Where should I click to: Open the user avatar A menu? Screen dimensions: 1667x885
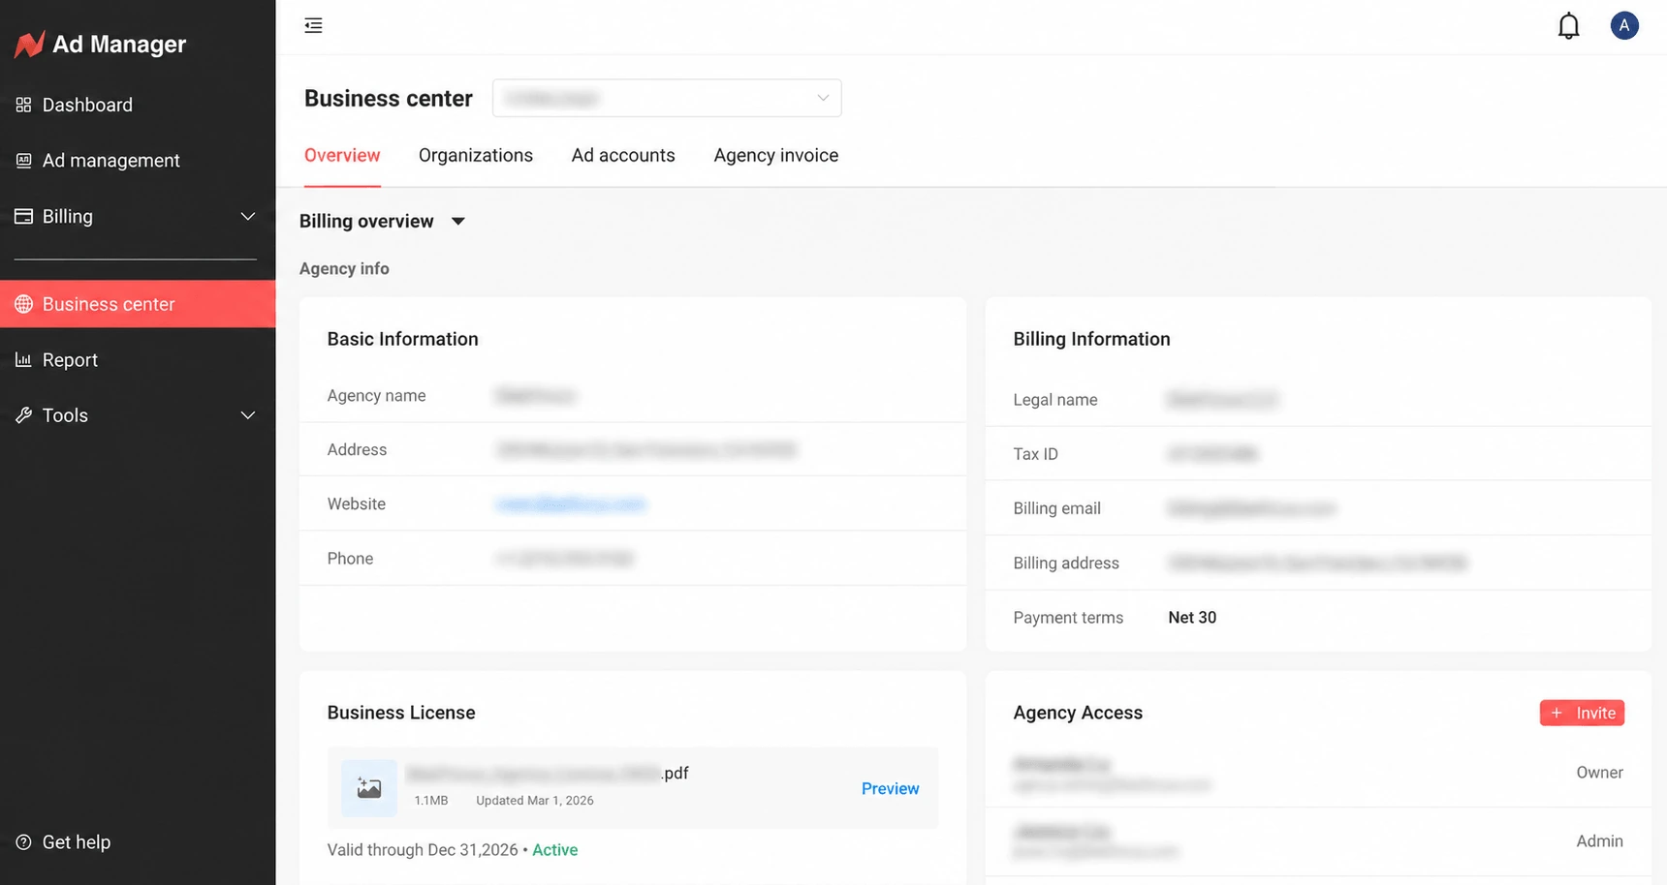coord(1624,25)
